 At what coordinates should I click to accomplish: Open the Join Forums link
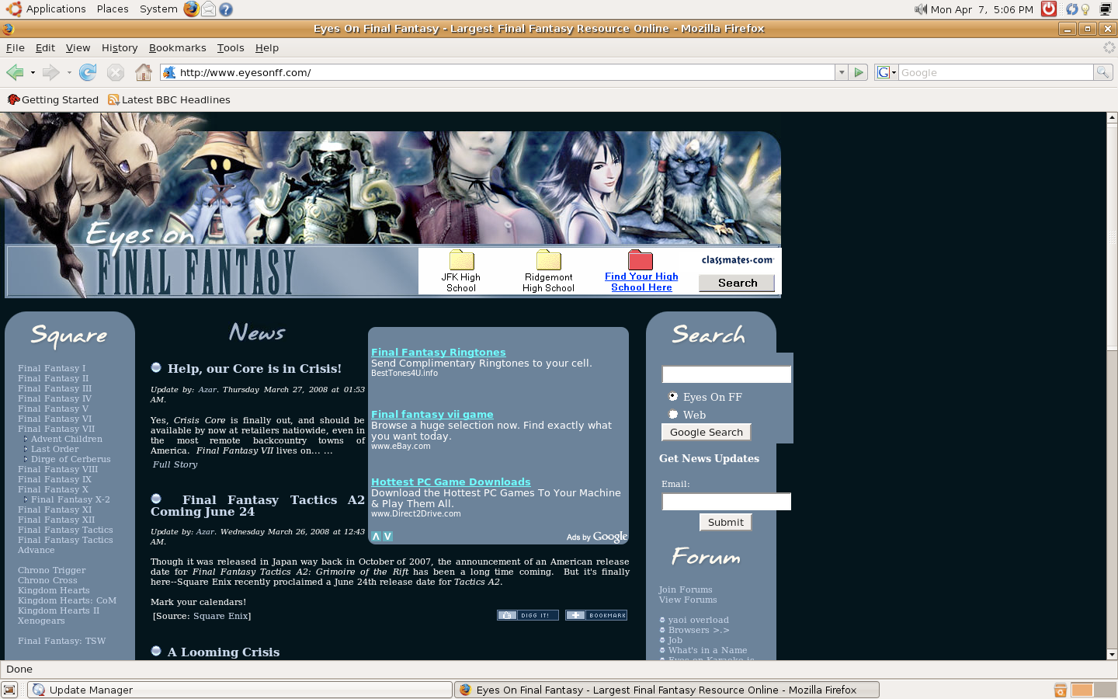686,589
